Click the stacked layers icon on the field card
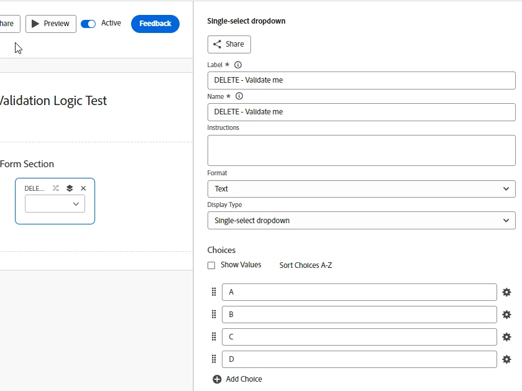The image size is (522, 391). click(x=70, y=188)
